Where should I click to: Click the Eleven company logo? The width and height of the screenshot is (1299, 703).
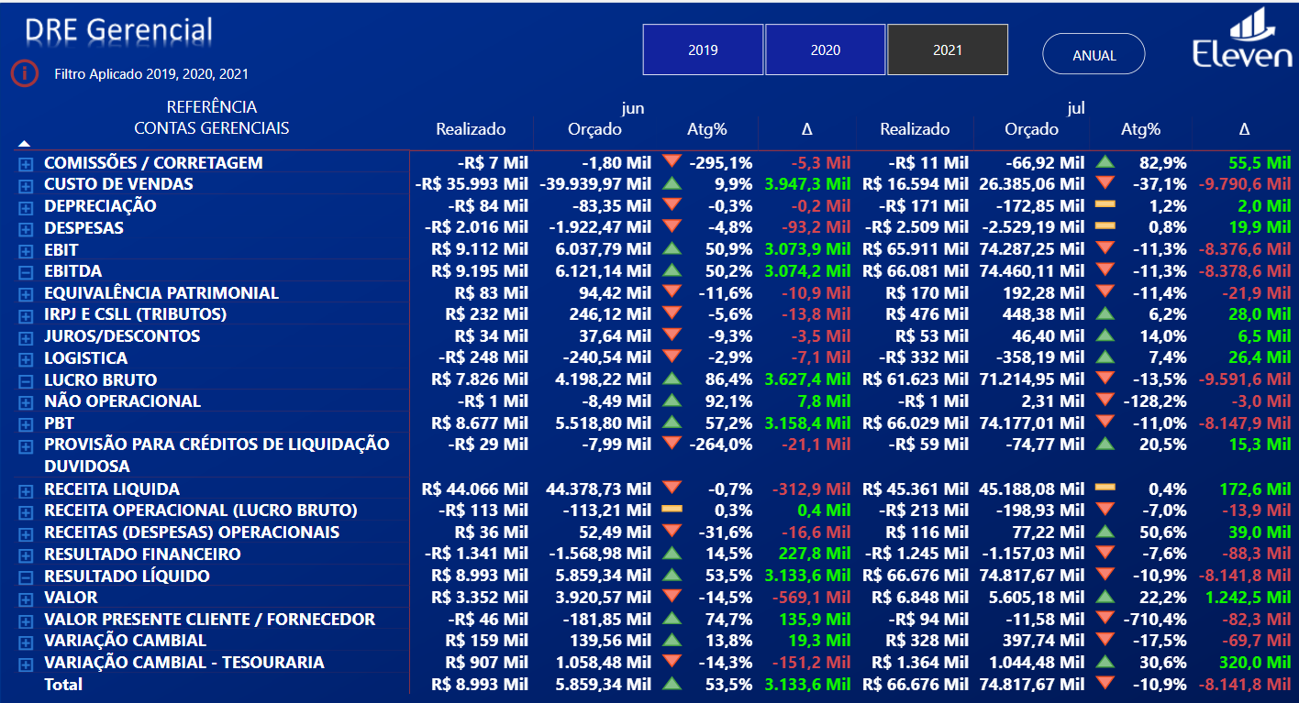click(x=1241, y=39)
